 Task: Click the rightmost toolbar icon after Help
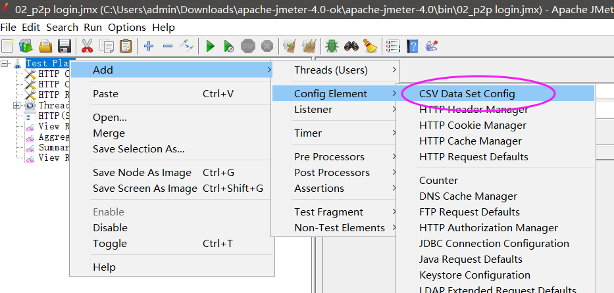pos(431,46)
